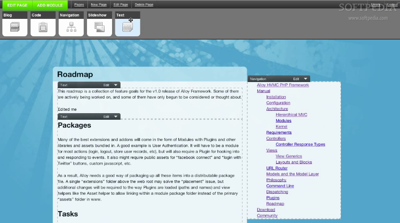Visit the Alloy HVMC PHP Framework link

coord(283,85)
